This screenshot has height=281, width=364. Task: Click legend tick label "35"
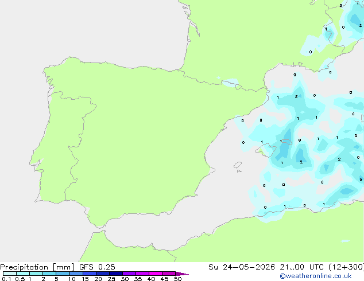(x=138, y=279)
